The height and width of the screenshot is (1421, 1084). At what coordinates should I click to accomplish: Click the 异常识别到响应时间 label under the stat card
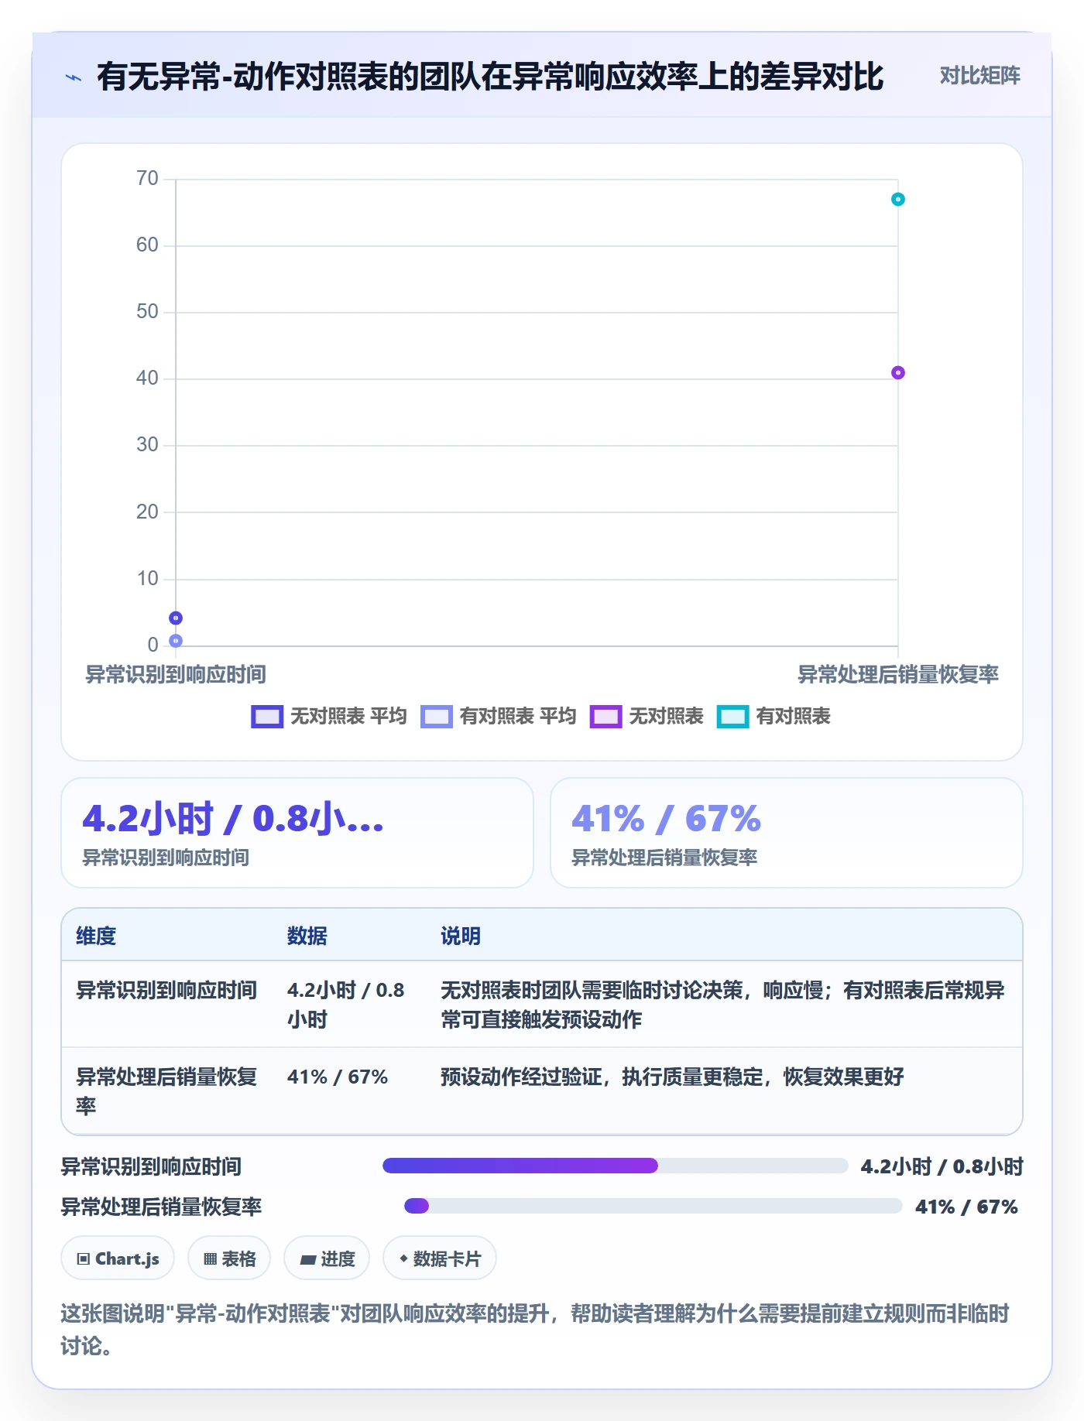[x=166, y=858]
